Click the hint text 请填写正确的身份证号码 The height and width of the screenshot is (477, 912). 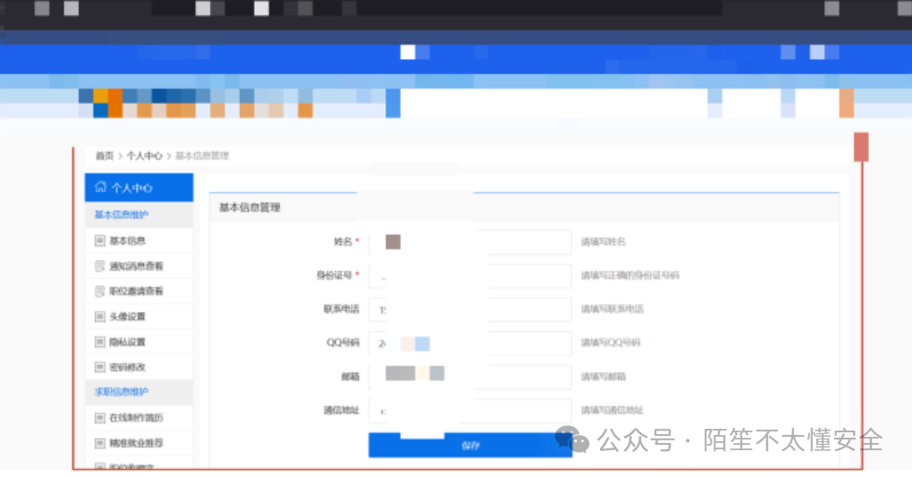coord(630,275)
